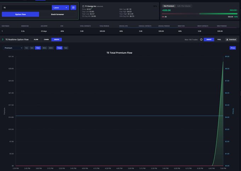Open the Latest dropdown

pyautogui.click(x=60, y=7)
